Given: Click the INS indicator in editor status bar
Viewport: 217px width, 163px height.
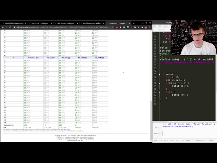Looking at the screenshot, I should [x=177, y=141].
